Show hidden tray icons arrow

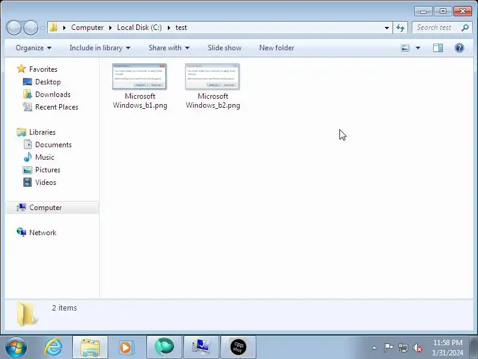tap(375, 348)
